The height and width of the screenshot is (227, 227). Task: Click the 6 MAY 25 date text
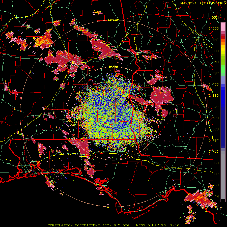pyautogui.click(x=157, y=225)
